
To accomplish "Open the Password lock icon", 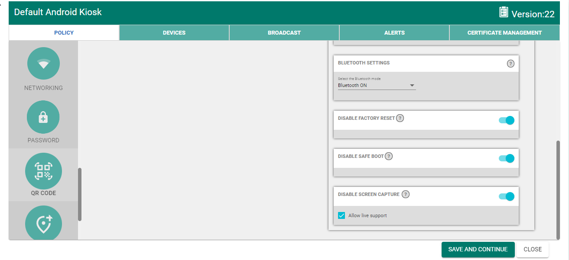I will pyautogui.click(x=43, y=117).
